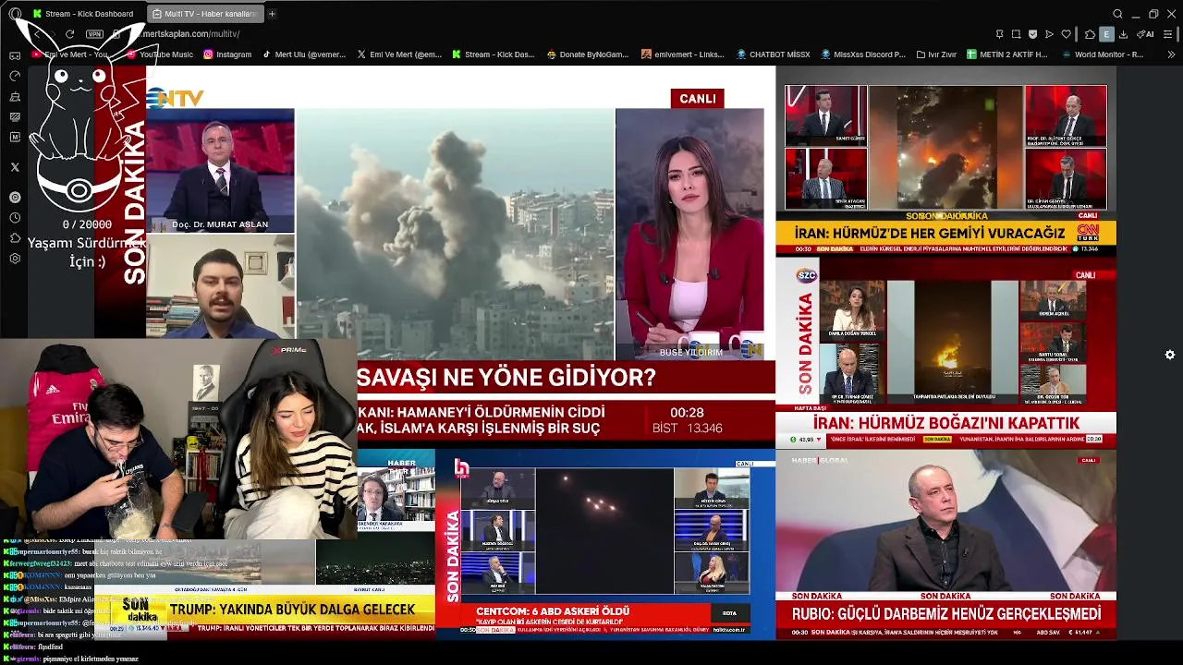Screen dimensions: 1183x665
Task: Expand the Ivır Zıvır bookmark folder
Action: [935, 54]
